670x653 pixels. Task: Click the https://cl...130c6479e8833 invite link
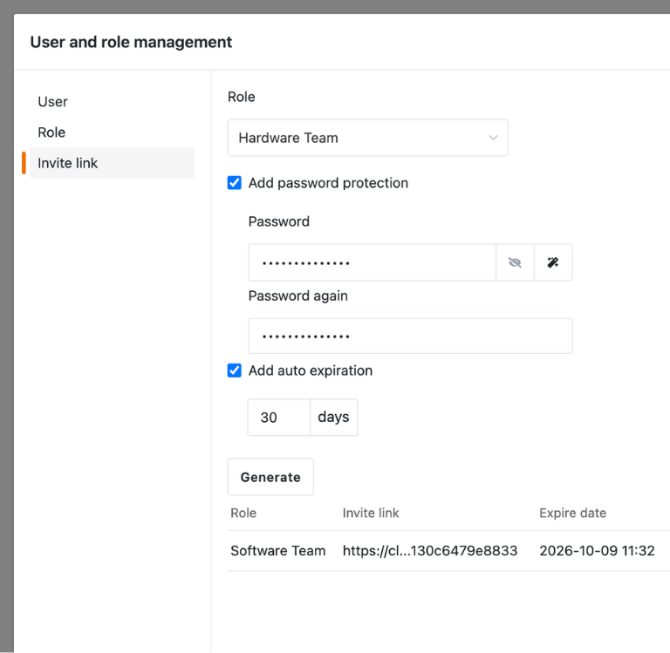(x=430, y=550)
